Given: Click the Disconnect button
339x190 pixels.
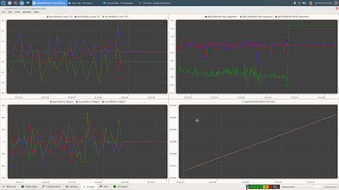Looking at the screenshot, I should [331, 187].
